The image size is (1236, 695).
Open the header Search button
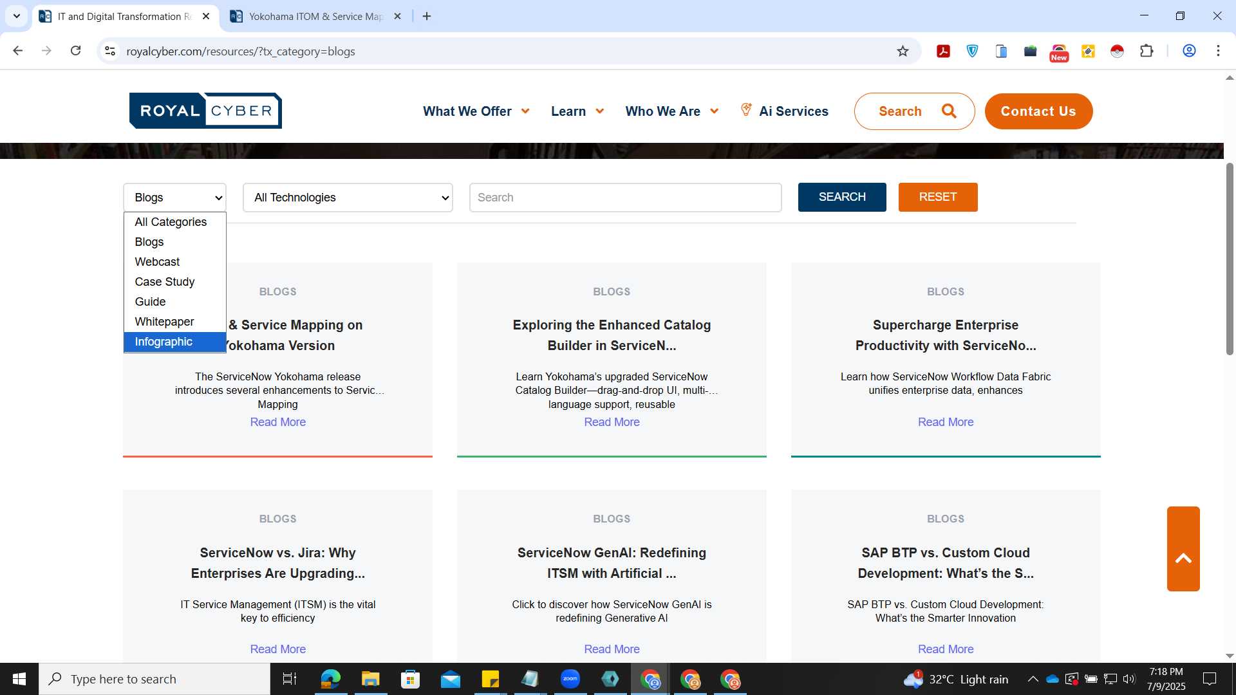pos(914,111)
